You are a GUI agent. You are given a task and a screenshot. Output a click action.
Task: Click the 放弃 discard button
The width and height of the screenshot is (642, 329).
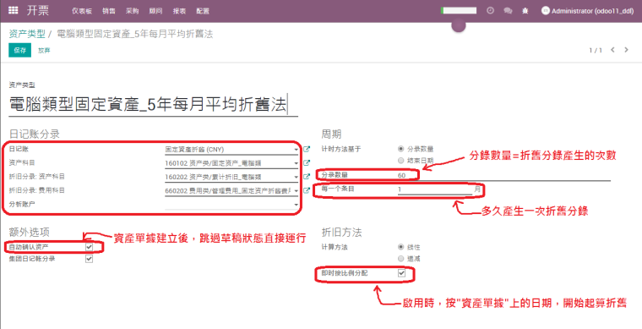44,51
